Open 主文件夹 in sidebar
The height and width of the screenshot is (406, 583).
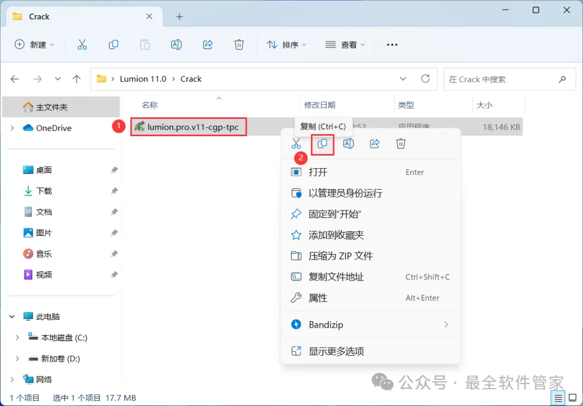click(62, 107)
